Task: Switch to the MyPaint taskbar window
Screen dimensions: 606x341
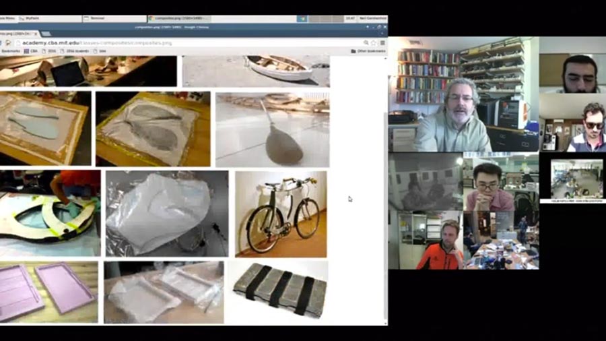Action: [49, 18]
